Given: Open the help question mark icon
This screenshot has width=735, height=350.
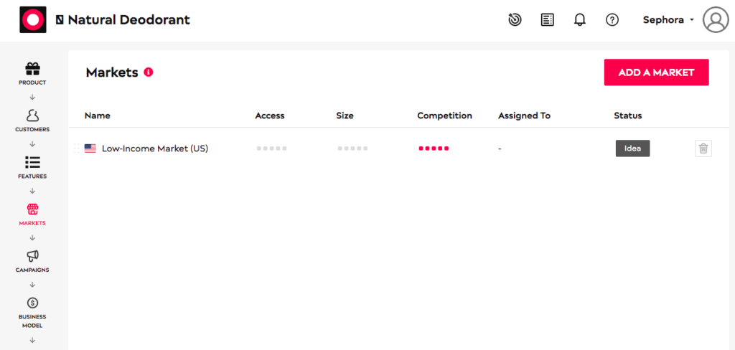Looking at the screenshot, I should 612,19.
